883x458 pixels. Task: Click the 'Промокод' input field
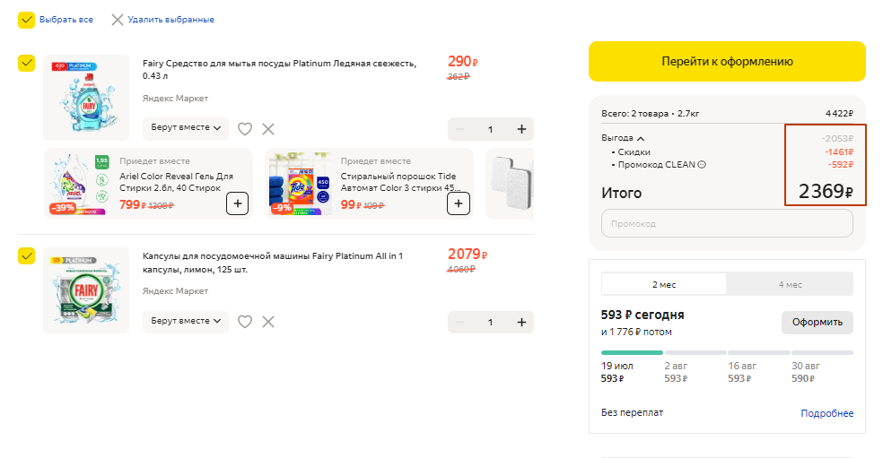(x=727, y=223)
